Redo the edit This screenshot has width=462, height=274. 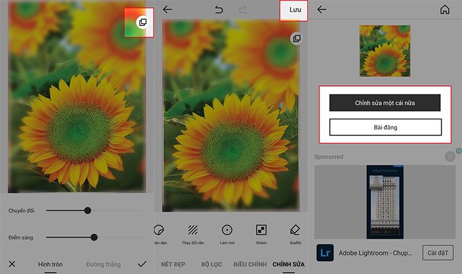click(243, 10)
